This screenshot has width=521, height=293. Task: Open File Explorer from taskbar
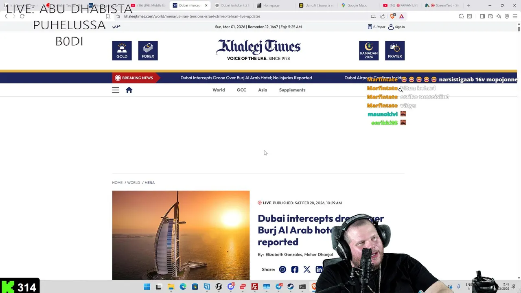171,287
